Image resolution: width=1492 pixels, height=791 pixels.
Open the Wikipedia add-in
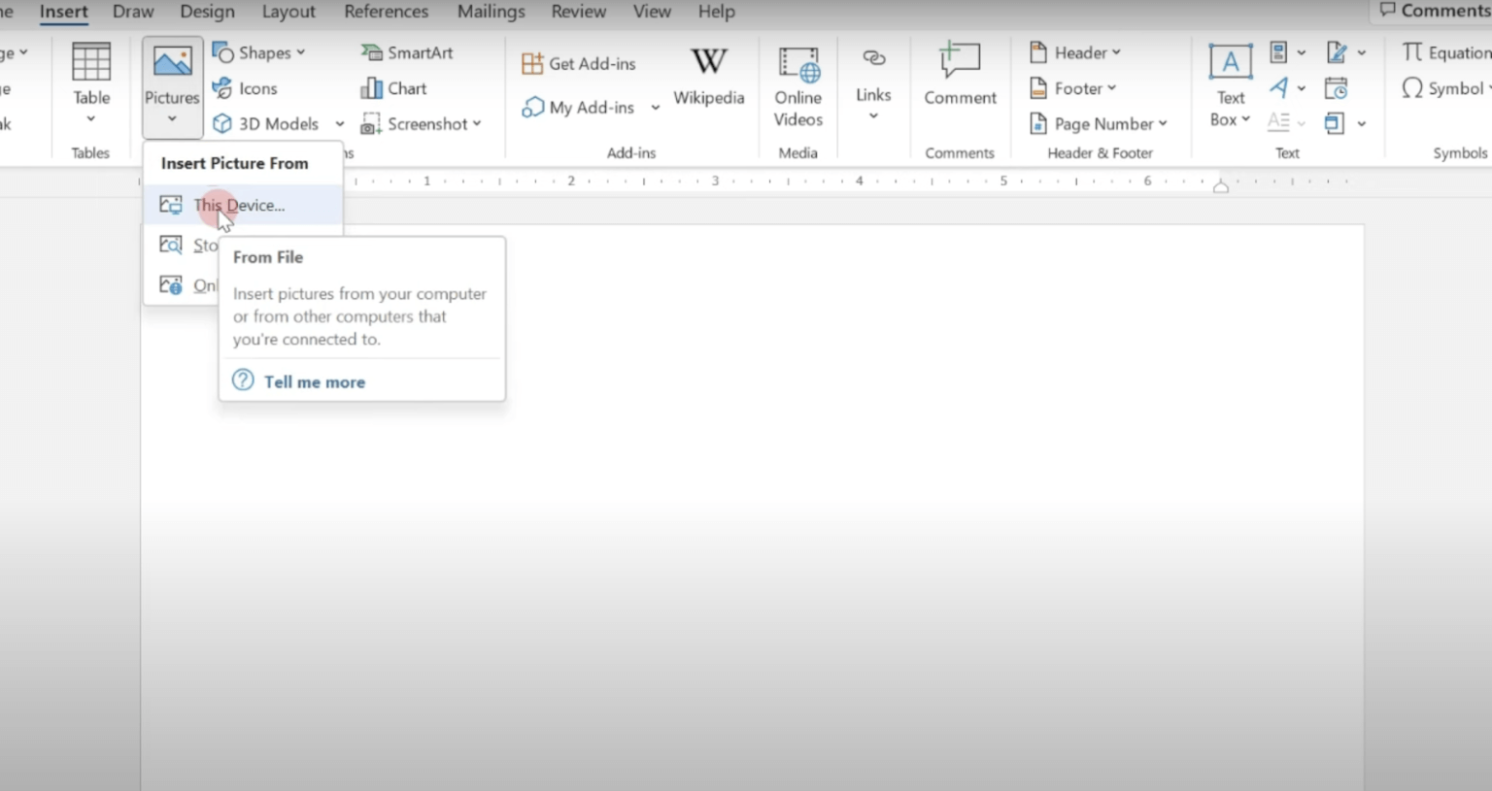[709, 76]
